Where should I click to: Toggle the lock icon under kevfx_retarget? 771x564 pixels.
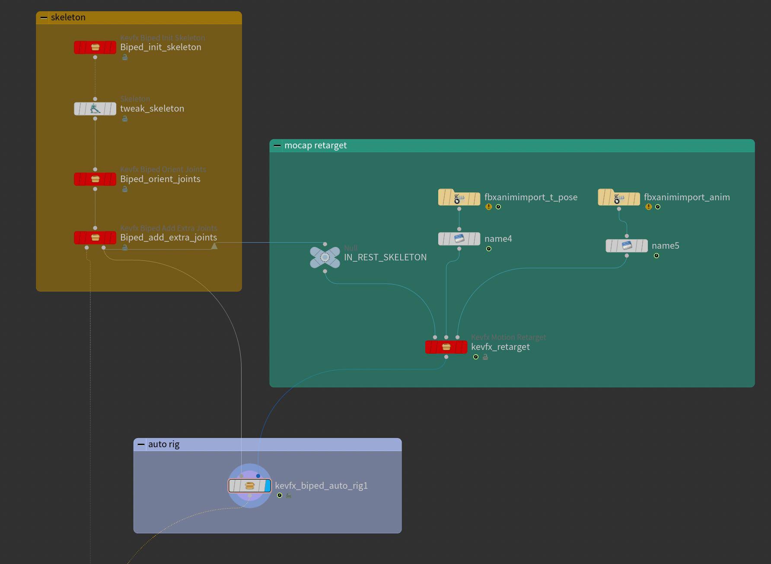pyautogui.click(x=485, y=357)
